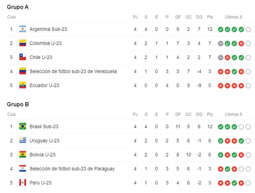Click the Ecuador flag icon

[23, 85]
